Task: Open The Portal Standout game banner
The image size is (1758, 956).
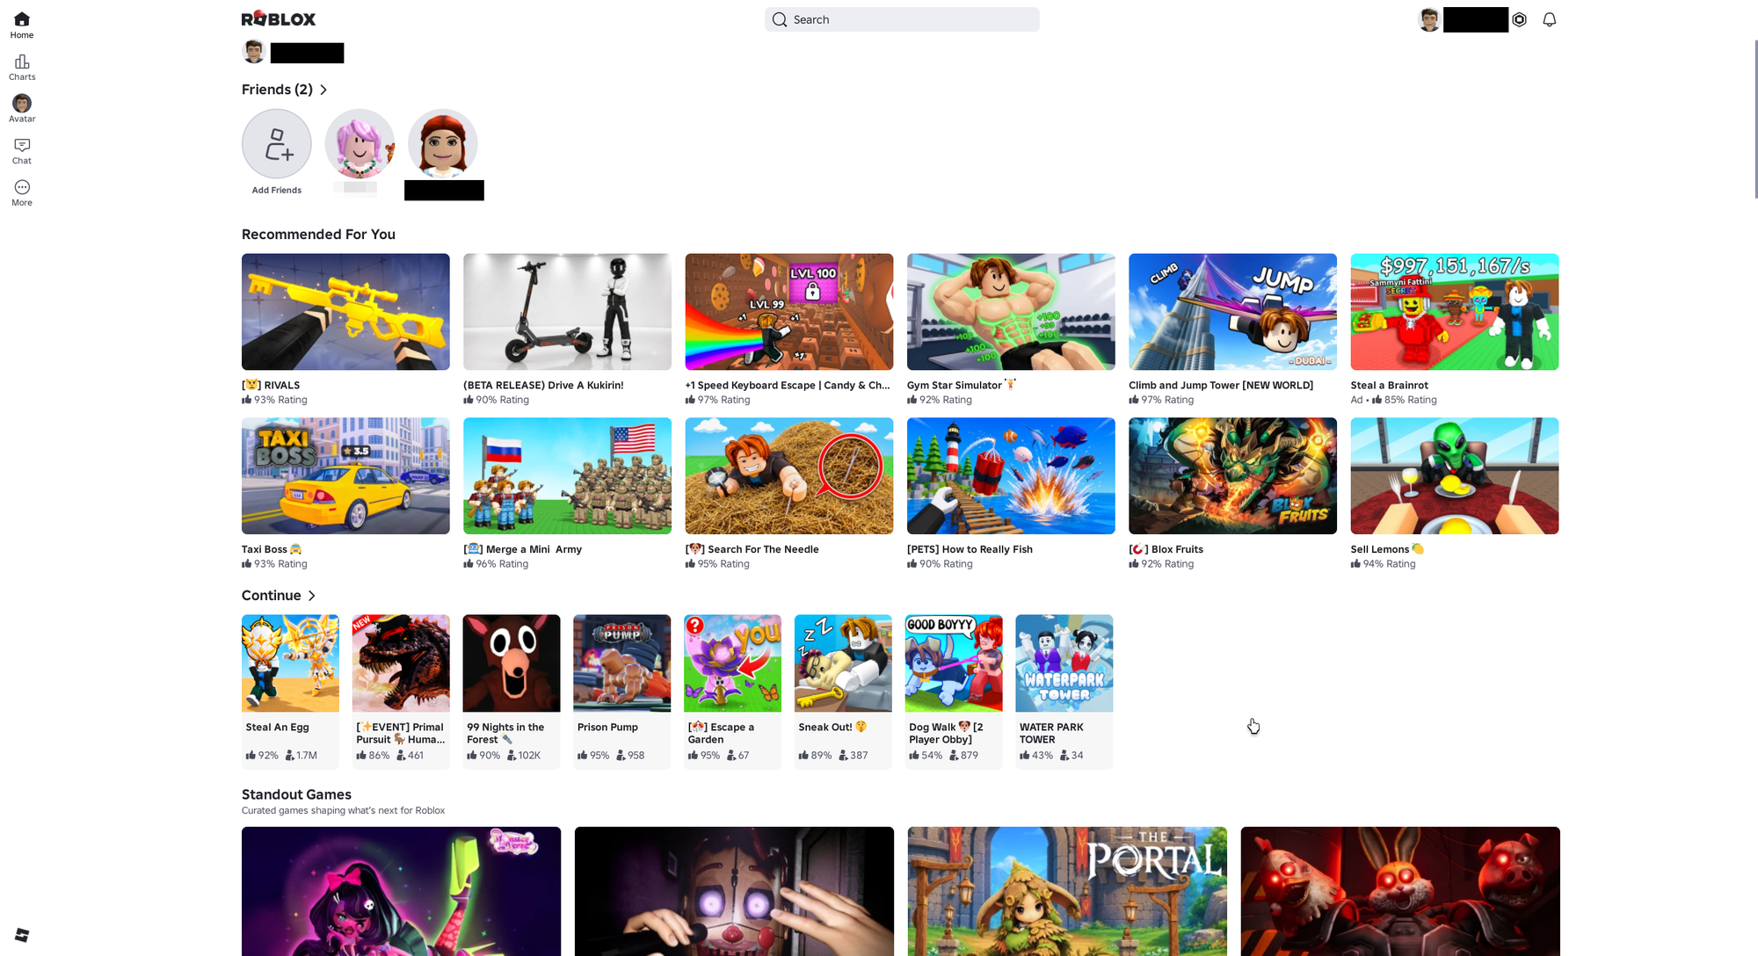Action: click(1067, 891)
